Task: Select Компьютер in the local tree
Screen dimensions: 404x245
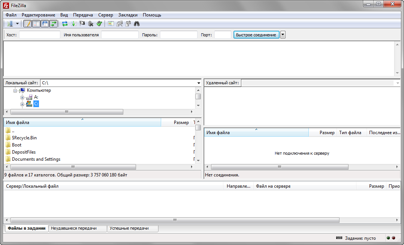Action: (x=39, y=90)
